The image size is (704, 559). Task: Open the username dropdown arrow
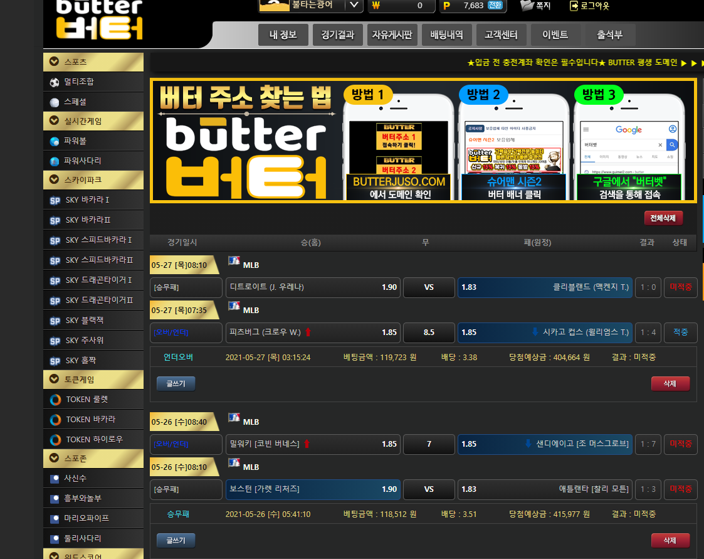pyautogui.click(x=354, y=6)
